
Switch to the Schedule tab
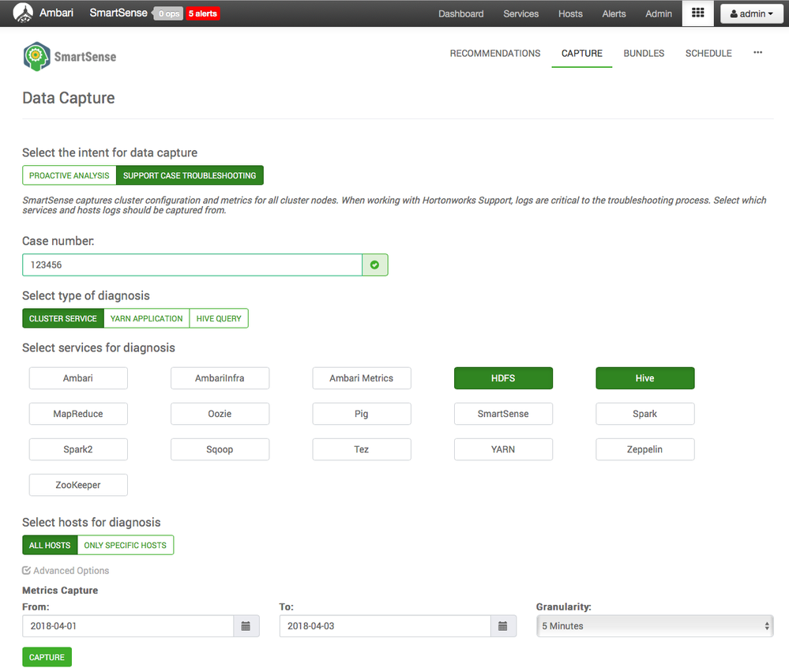pos(708,54)
